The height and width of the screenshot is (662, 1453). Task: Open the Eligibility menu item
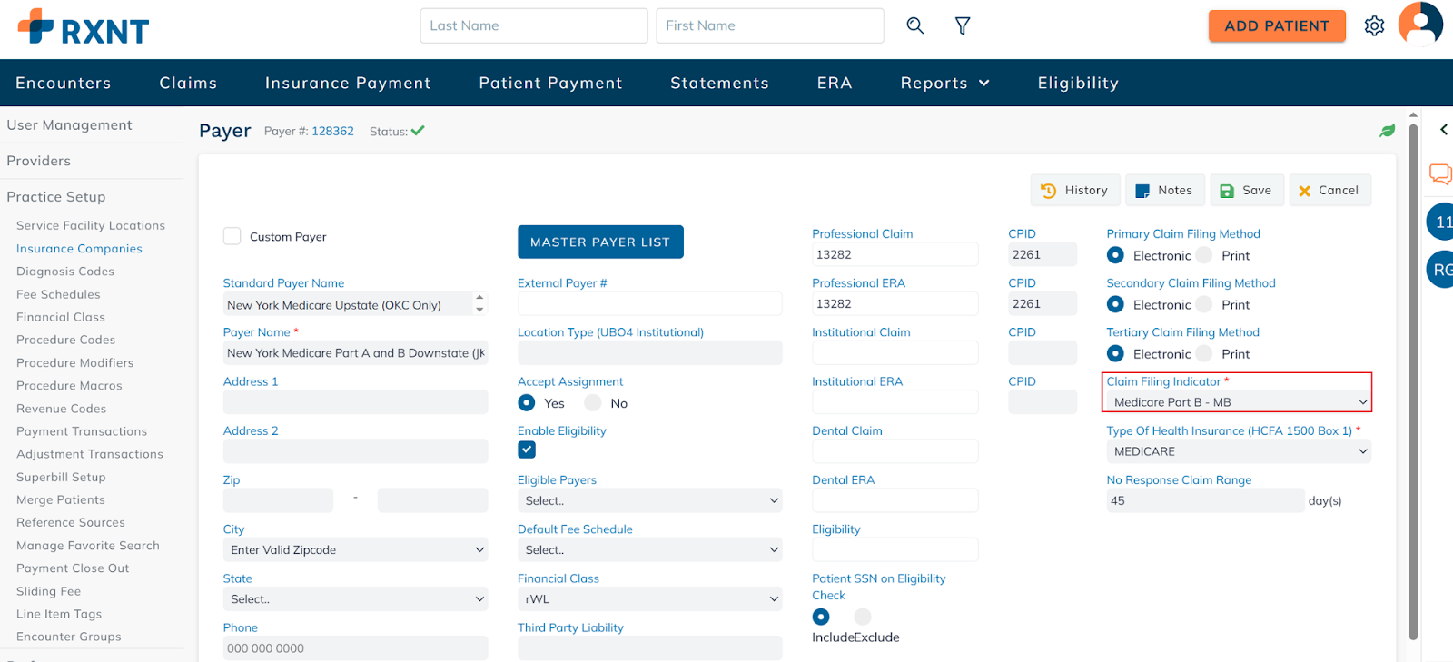pos(1078,83)
